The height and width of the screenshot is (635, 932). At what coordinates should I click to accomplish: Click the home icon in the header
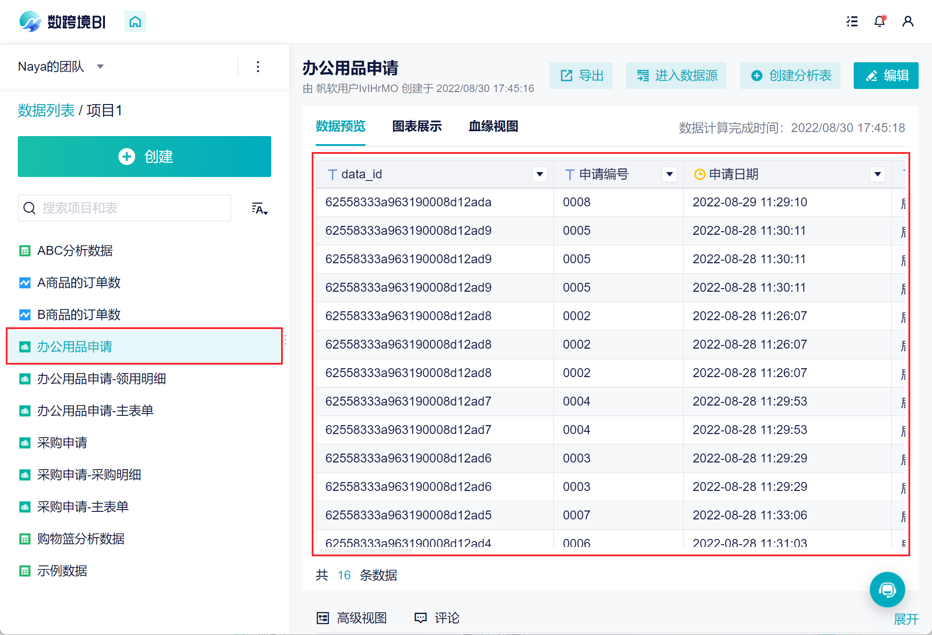tap(135, 21)
